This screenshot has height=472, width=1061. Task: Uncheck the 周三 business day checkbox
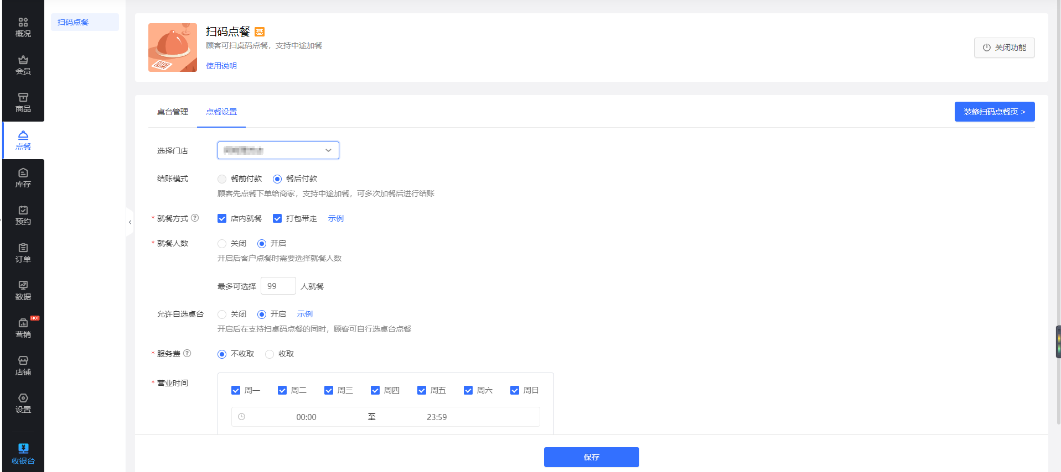(x=329, y=391)
